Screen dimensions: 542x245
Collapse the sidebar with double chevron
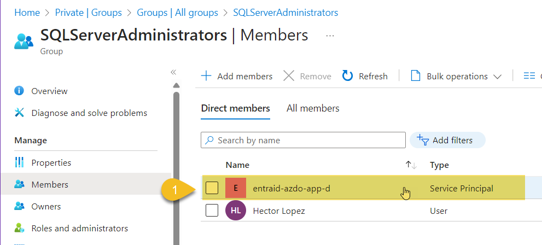tap(173, 72)
